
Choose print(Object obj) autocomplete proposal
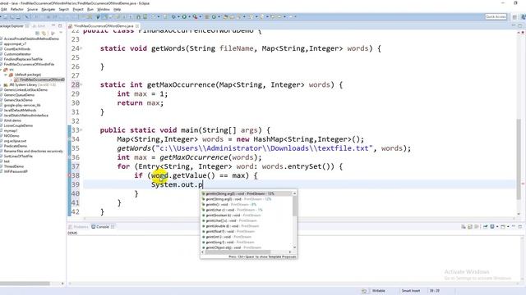point(247,247)
